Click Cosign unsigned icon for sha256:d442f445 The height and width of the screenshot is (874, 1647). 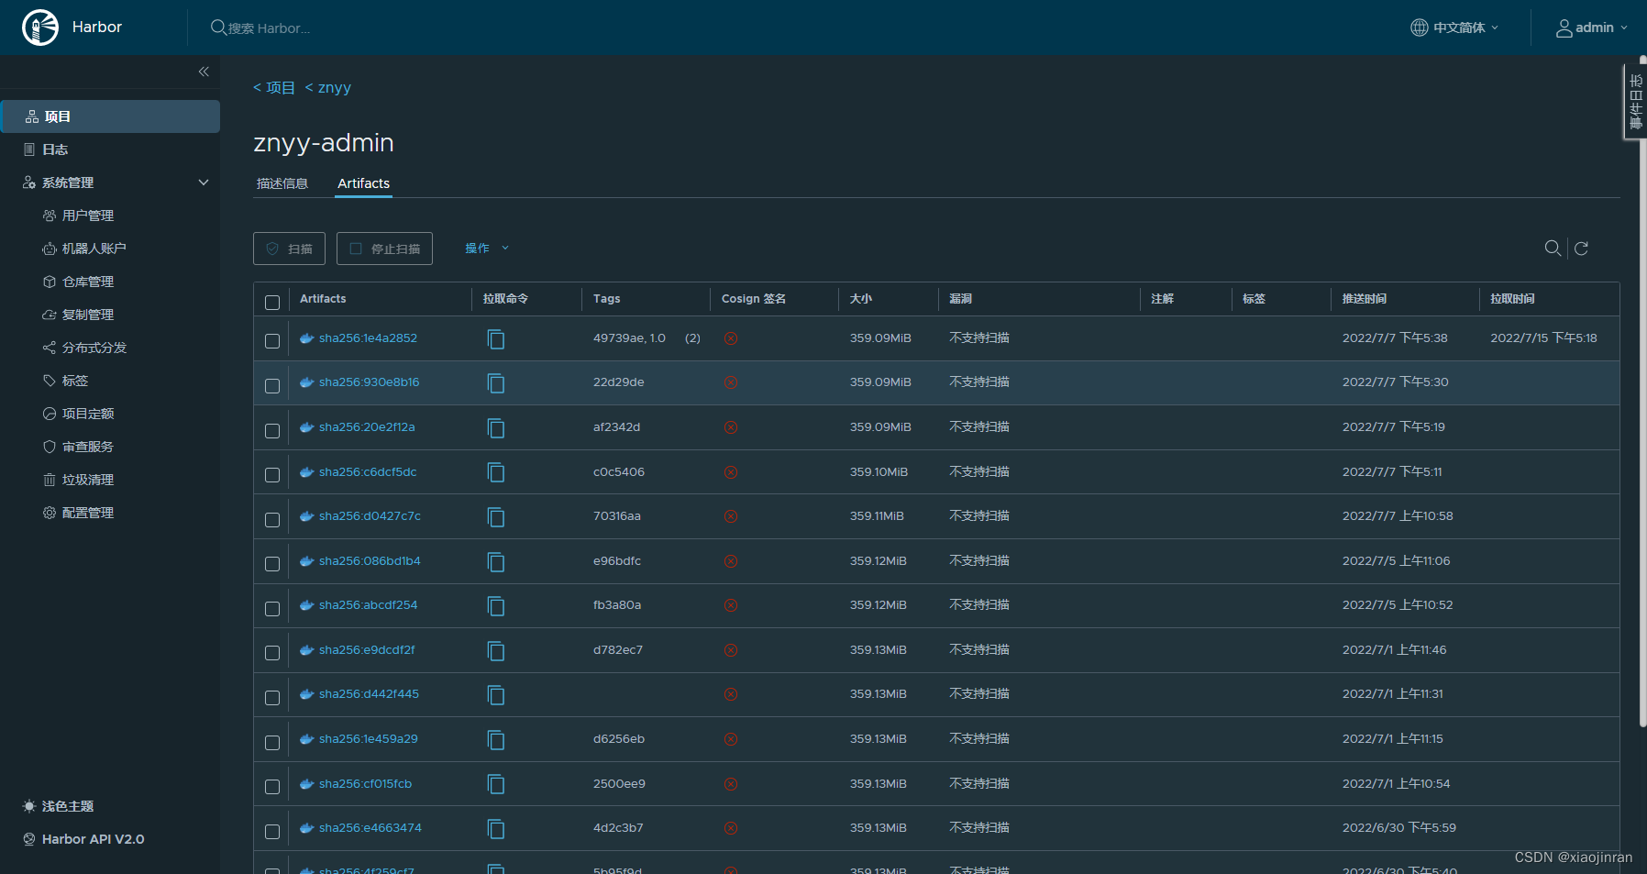731,694
